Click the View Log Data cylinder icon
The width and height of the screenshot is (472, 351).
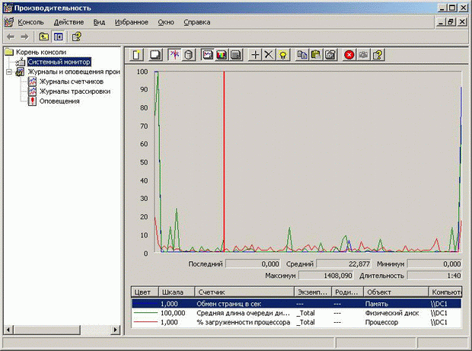pyautogui.click(x=188, y=54)
